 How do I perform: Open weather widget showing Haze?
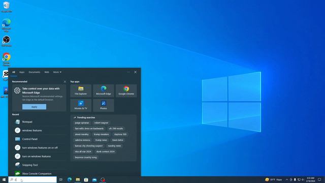tap(274, 179)
